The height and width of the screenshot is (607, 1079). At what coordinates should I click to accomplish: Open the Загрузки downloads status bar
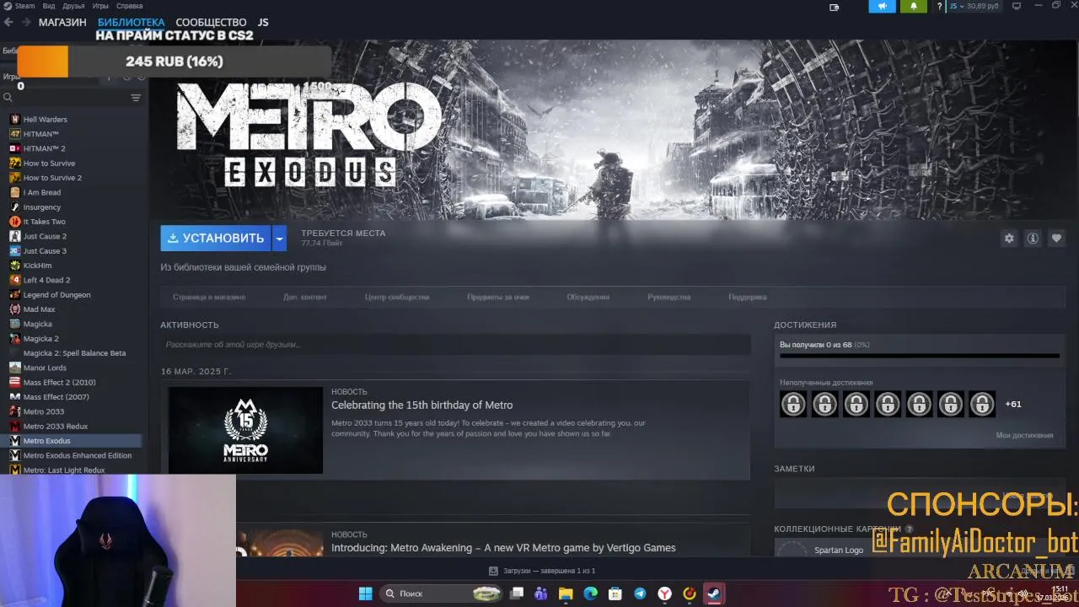542,571
